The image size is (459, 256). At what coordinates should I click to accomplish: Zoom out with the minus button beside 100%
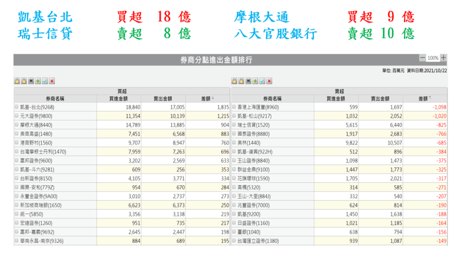click(x=422, y=58)
